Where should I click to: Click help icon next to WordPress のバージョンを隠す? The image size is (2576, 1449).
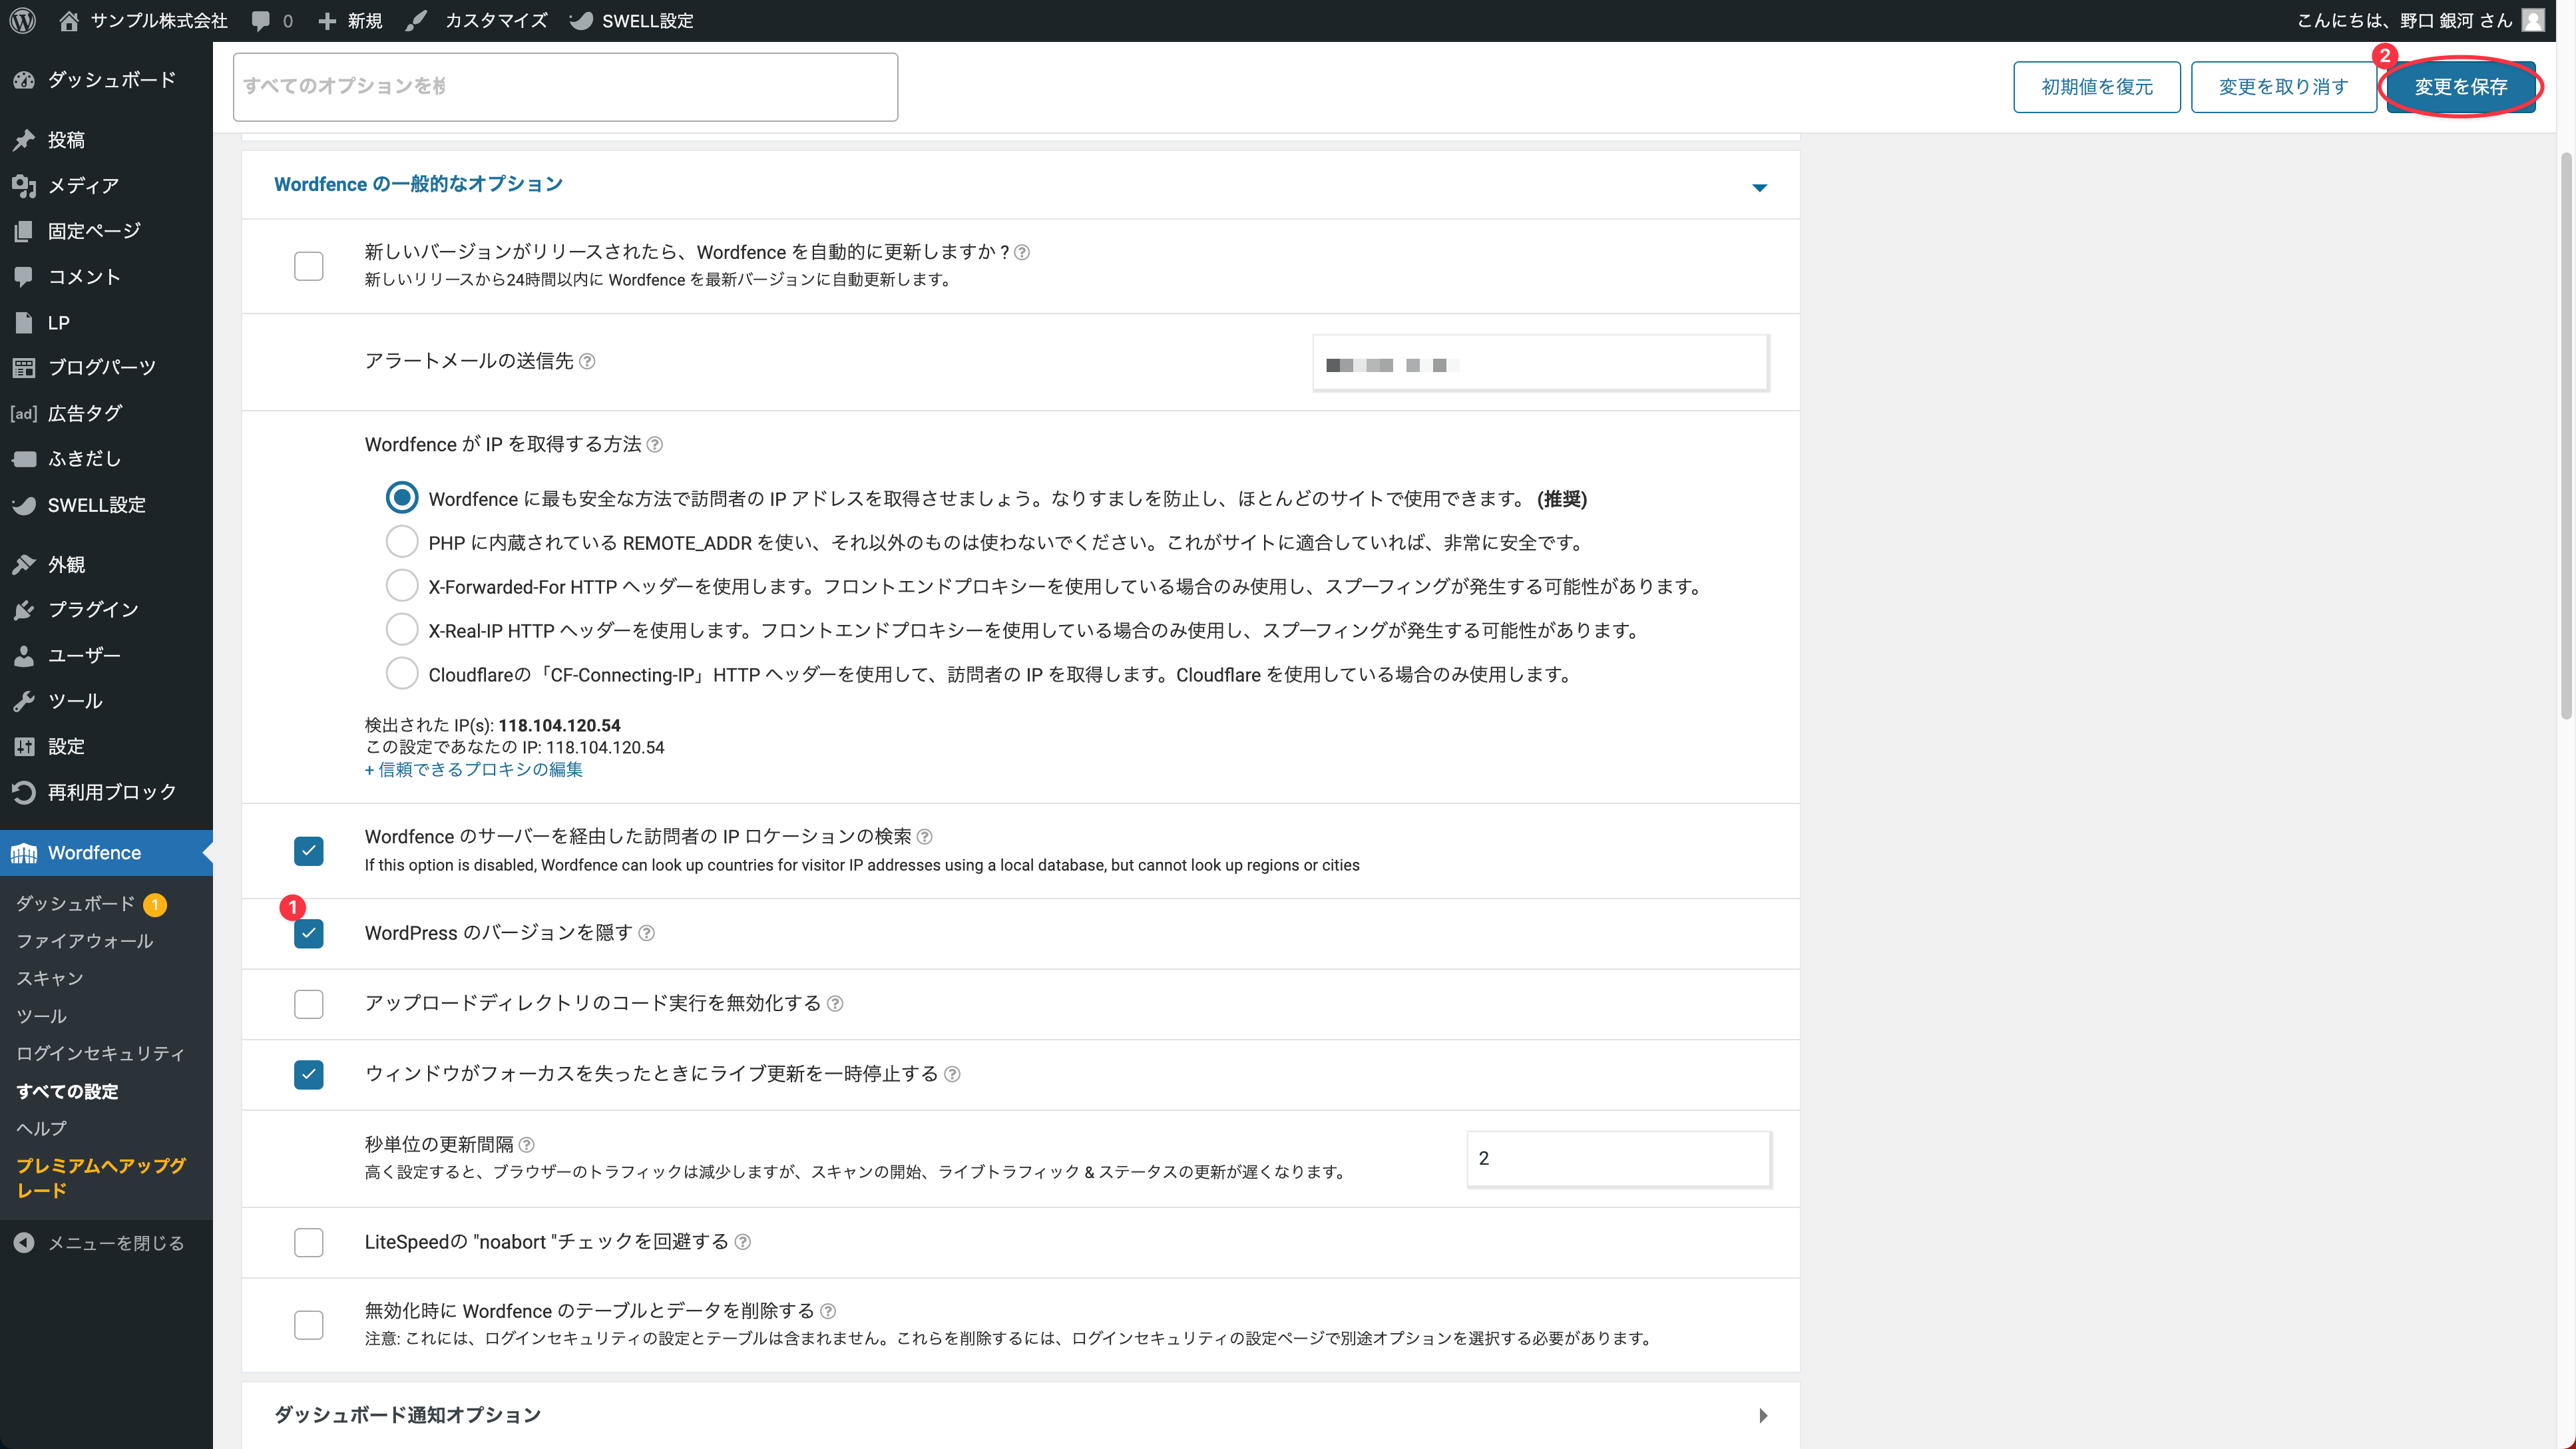647,933
